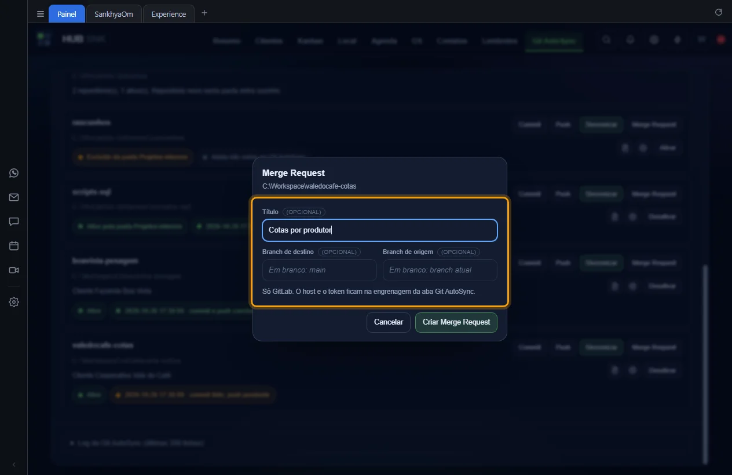This screenshot has width=732, height=475.
Task: Collapse the left sidebar with chevron
Action: point(14,465)
